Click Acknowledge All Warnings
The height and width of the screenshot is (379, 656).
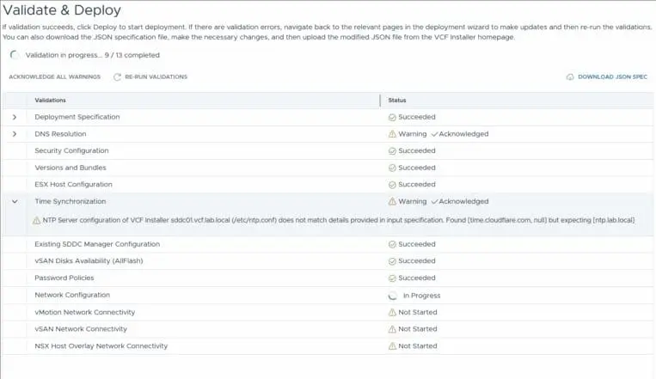point(55,77)
